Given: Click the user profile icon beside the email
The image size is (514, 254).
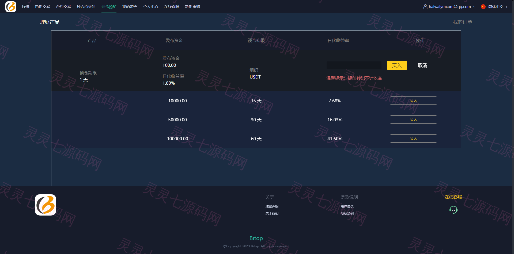Looking at the screenshot, I should pyautogui.click(x=425, y=6).
